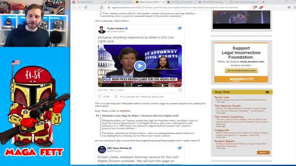Open the Instapundit blog link
The height and width of the screenshot is (166, 296).
pyautogui.click(x=222, y=130)
